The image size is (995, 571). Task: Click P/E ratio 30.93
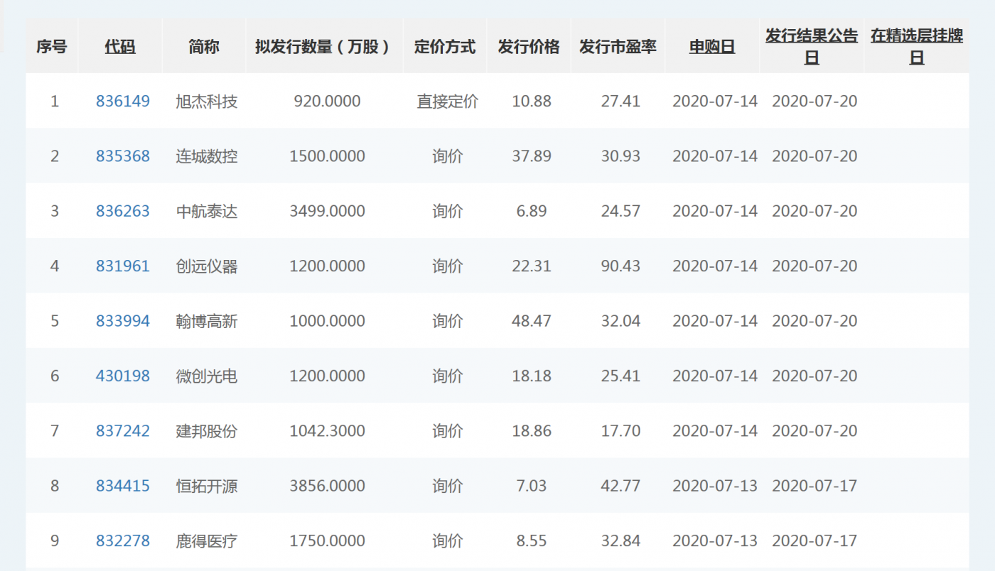(x=620, y=156)
